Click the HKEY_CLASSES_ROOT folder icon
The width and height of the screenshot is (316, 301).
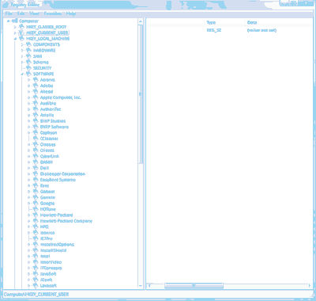[22, 27]
